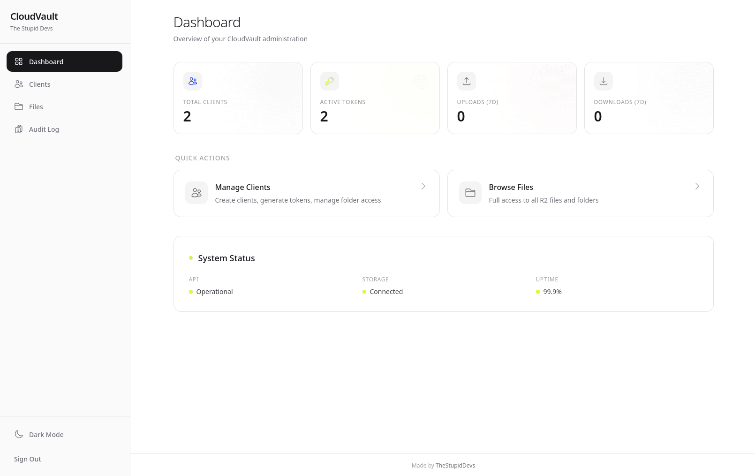
Task: Click Sign Out
Action: tap(28, 459)
